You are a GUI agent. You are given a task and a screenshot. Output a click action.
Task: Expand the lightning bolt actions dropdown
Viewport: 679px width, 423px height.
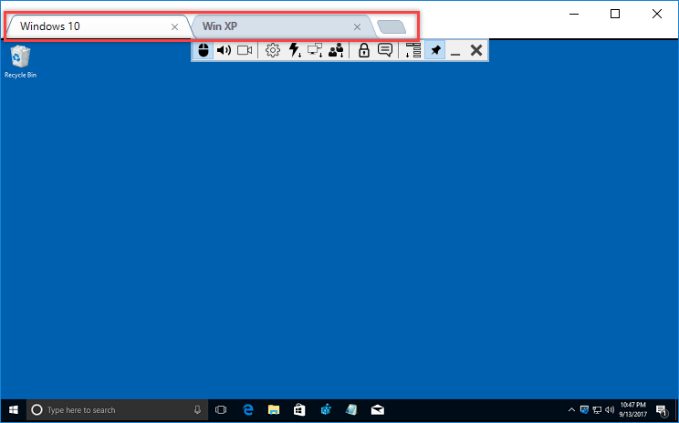(294, 51)
